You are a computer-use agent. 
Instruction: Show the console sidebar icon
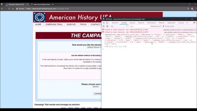click(104, 26)
